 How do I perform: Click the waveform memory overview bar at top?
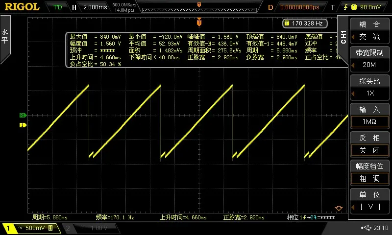pyautogui.click(x=198, y=7)
